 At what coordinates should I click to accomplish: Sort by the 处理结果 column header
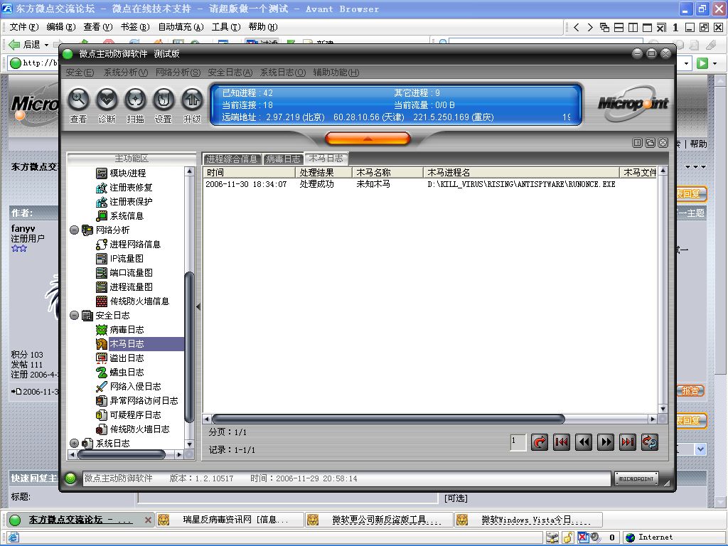click(323, 173)
